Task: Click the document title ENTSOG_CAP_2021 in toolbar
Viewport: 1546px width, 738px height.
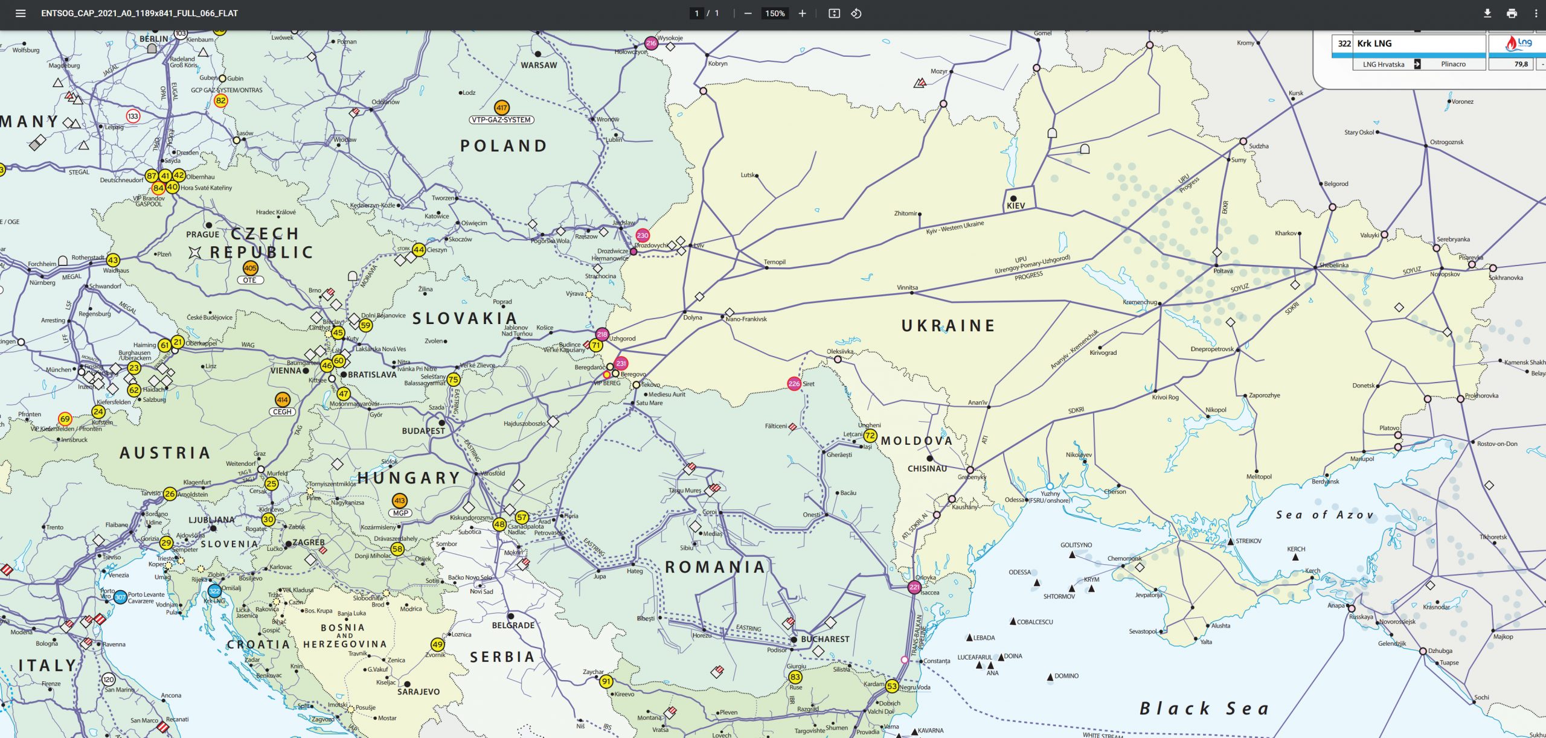Action: tap(140, 13)
